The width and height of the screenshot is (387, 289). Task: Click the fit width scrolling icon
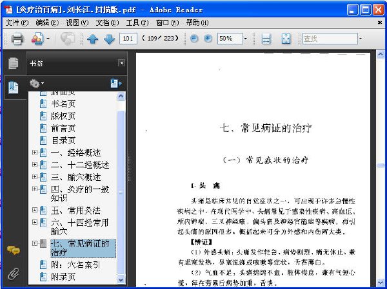pos(266,39)
